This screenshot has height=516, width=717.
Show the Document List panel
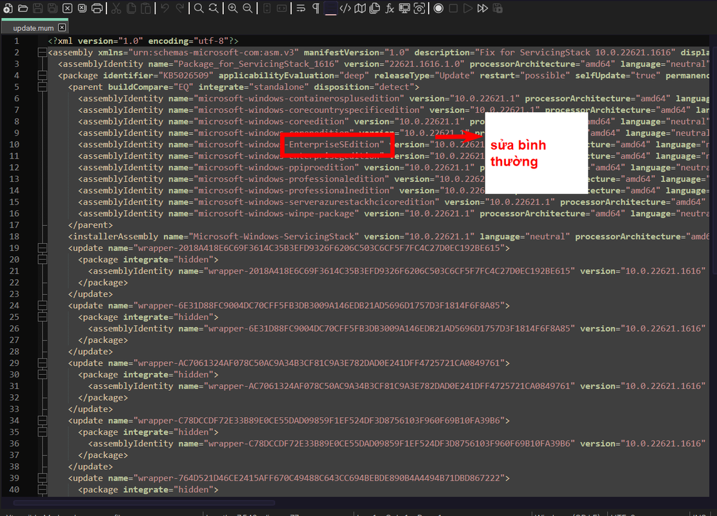pyautogui.click(x=374, y=8)
